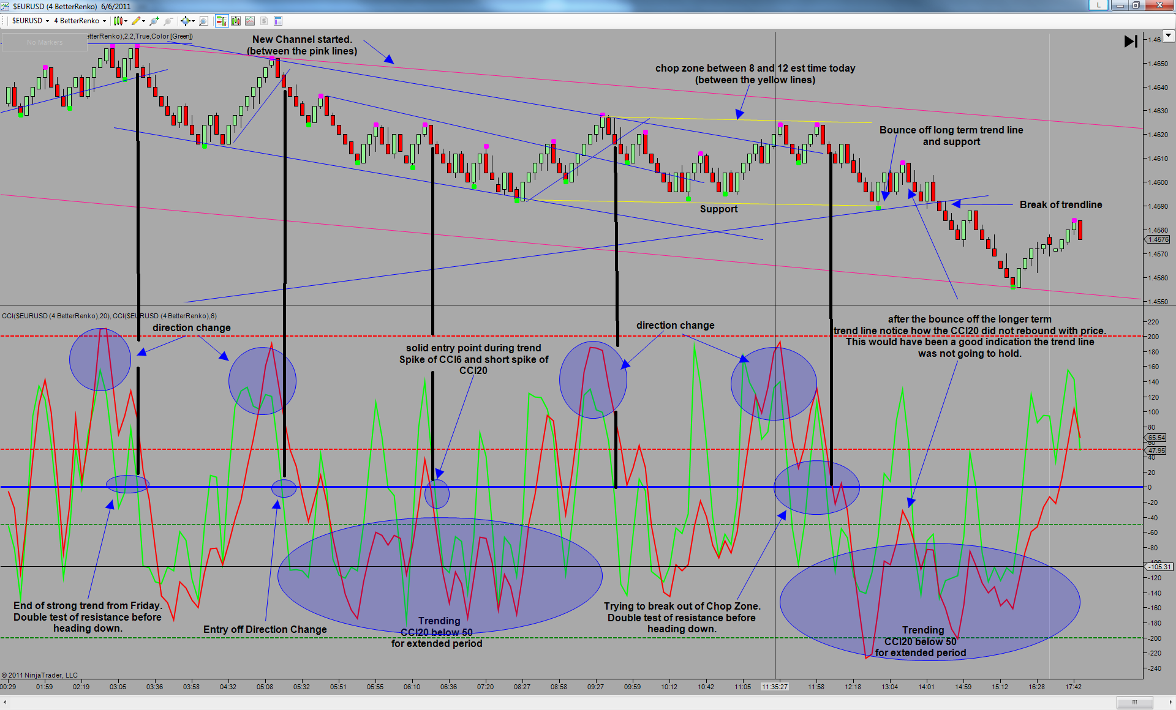
Task: Click the 'solid entry point during trend' annotation
Action: point(474,359)
